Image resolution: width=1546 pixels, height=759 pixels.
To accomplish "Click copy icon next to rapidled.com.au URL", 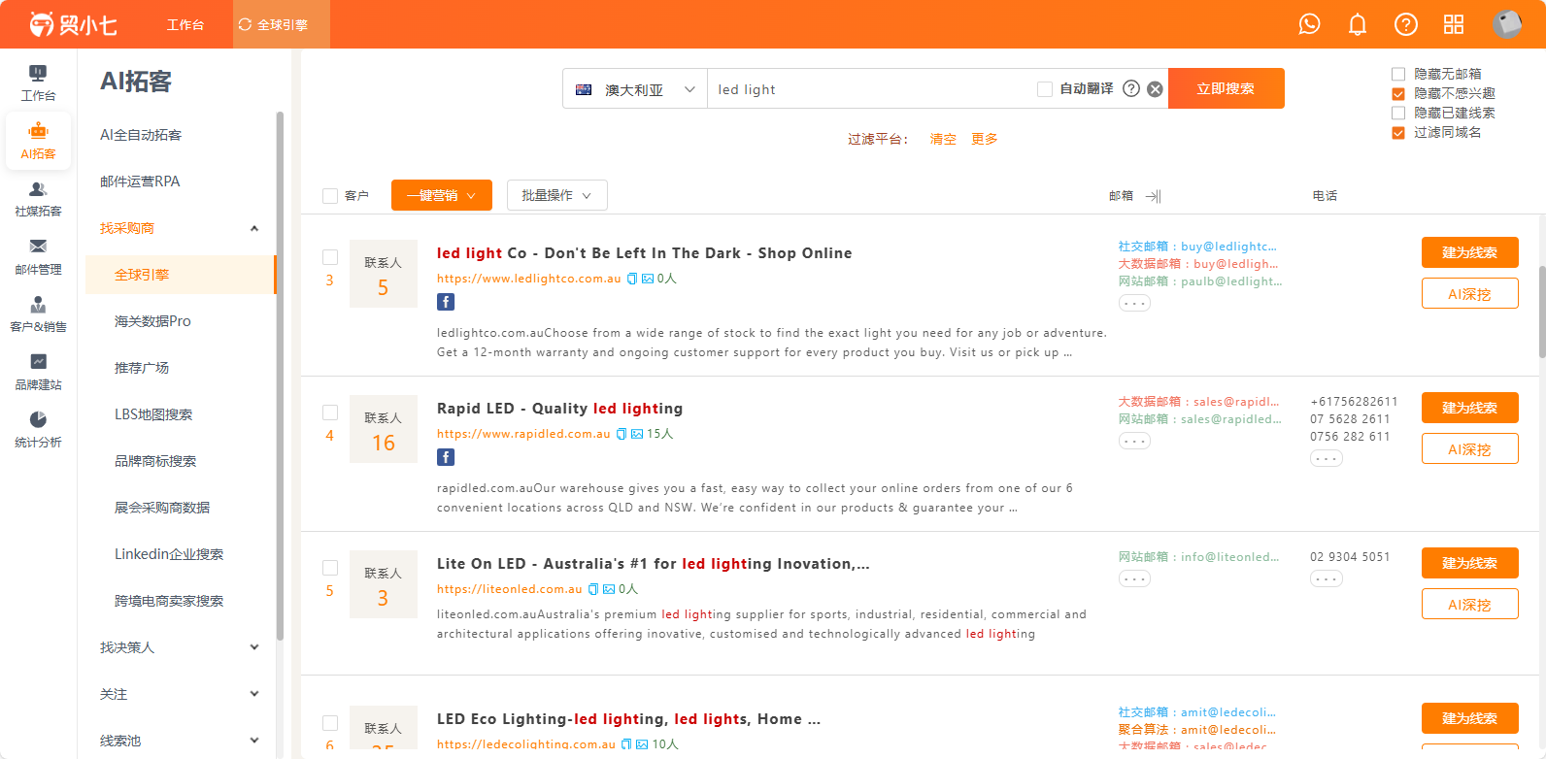I will click(x=622, y=434).
